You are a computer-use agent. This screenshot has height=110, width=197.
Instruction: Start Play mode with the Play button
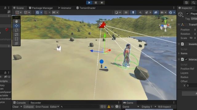pyautogui.click(x=89, y=3)
